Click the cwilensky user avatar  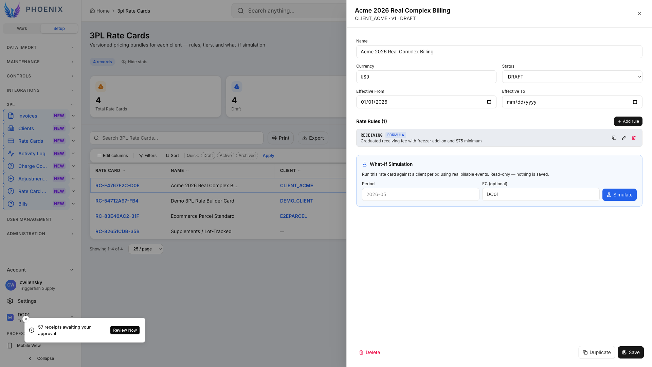click(x=11, y=285)
